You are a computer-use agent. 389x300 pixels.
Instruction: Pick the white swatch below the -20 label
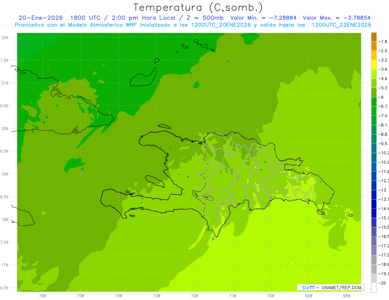coord(374,288)
